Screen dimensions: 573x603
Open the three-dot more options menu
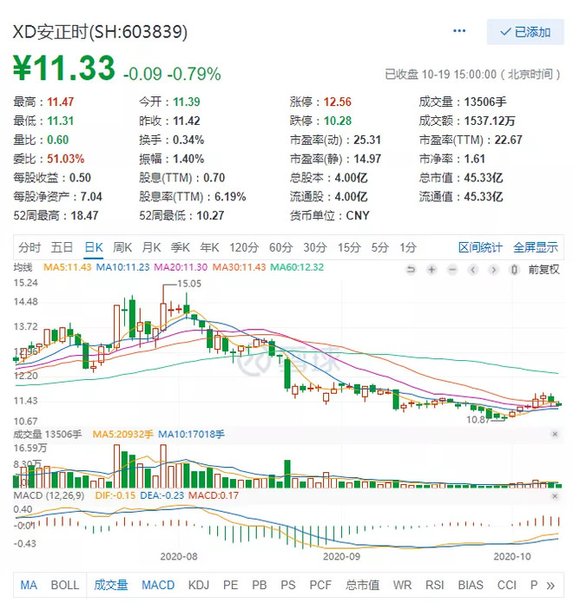pos(459,30)
